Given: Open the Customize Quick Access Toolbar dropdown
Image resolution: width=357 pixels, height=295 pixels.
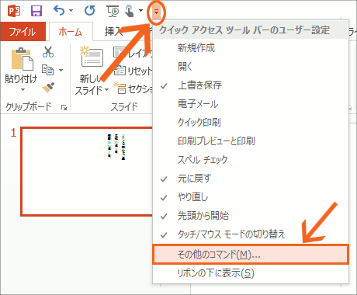Looking at the screenshot, I should tap(156, 12).
